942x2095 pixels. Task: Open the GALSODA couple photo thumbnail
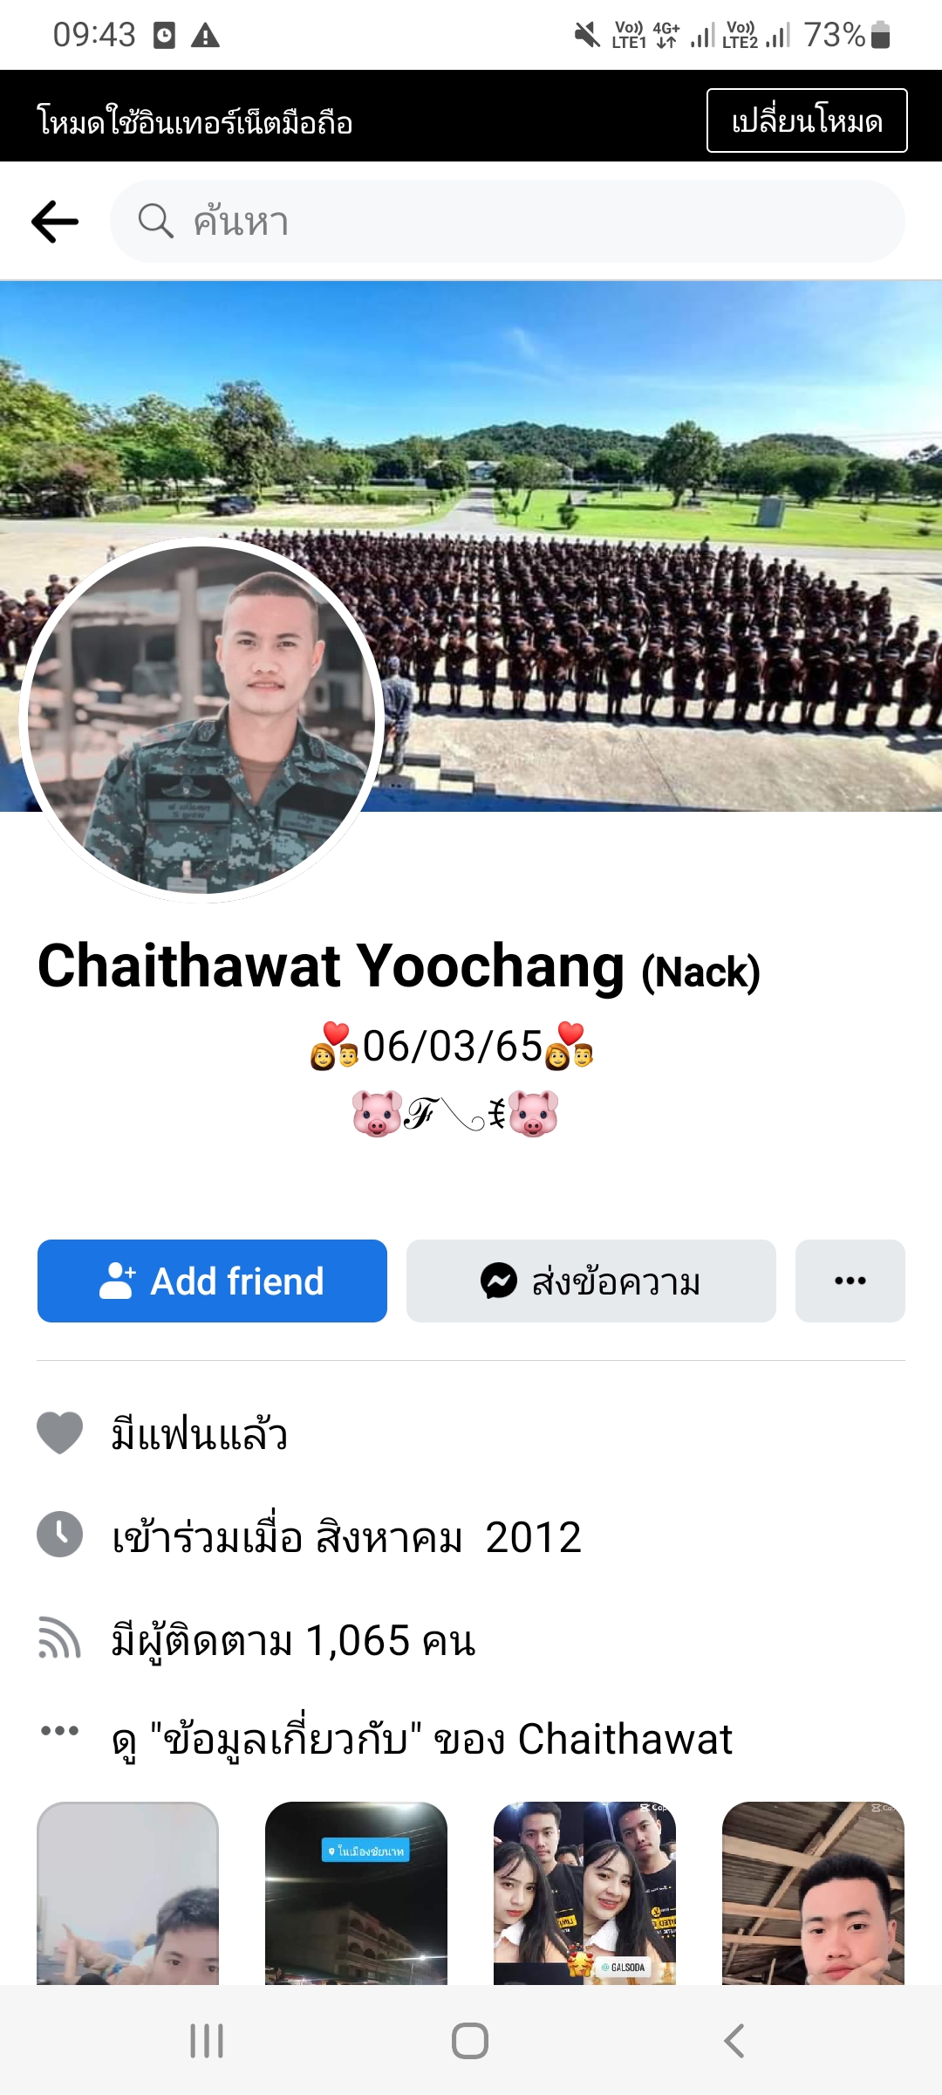[584, 1892]
